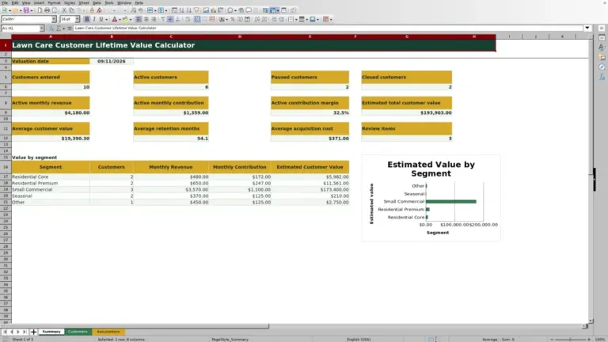Screen dimensions: 608x342
Task: Open the background color dropdown arrow
Action: coord(131,19)
